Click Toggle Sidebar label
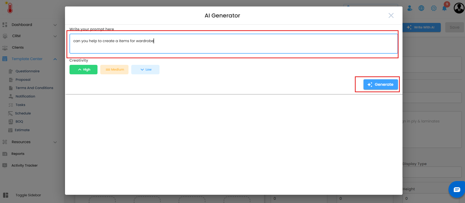465x203 pixels. (x=28, y=195)
